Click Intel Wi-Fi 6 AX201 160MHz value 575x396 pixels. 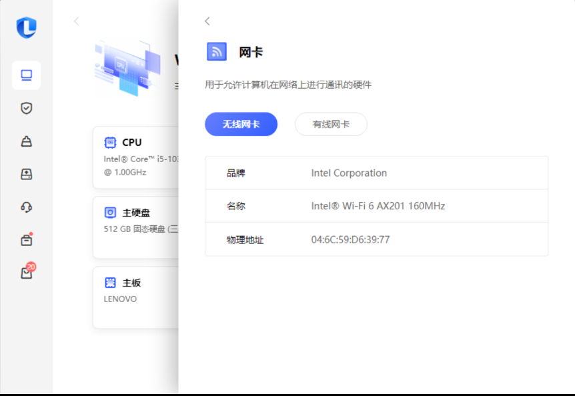[378, 206]
